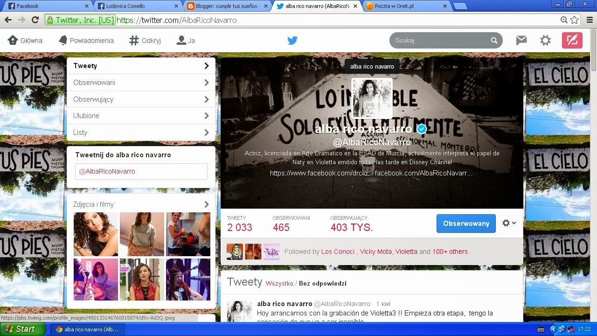This screenshot has height=336, width=597.
Task: Expand Tweety list chevron
Action: click(206, 66)
